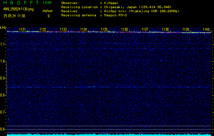Click the 0.8 kHz axis label

click(2, 95)
